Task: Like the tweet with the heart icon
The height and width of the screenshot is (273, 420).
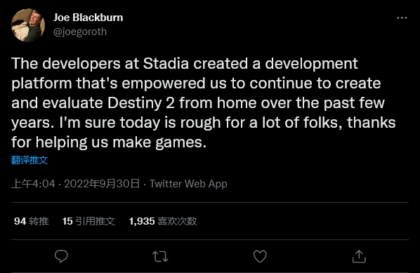Action: [x=260, y=256]
